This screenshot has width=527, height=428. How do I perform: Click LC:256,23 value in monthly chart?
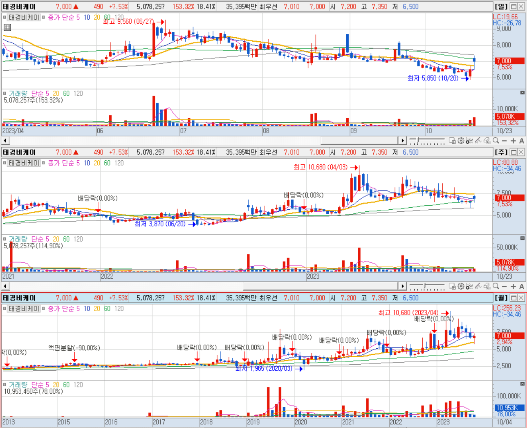507,308
